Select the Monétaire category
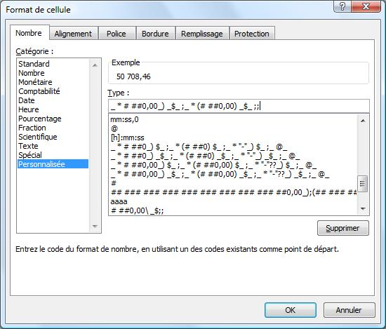Image resolution: width=386 pixels, height=329 pixels. click(x=35, y=82)
